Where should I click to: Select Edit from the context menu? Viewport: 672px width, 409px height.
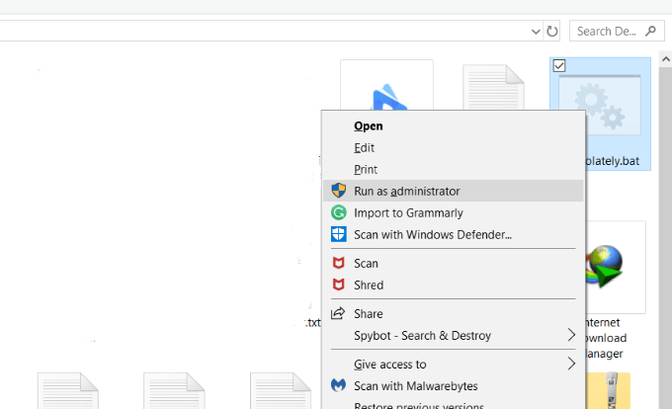(454, 148)
